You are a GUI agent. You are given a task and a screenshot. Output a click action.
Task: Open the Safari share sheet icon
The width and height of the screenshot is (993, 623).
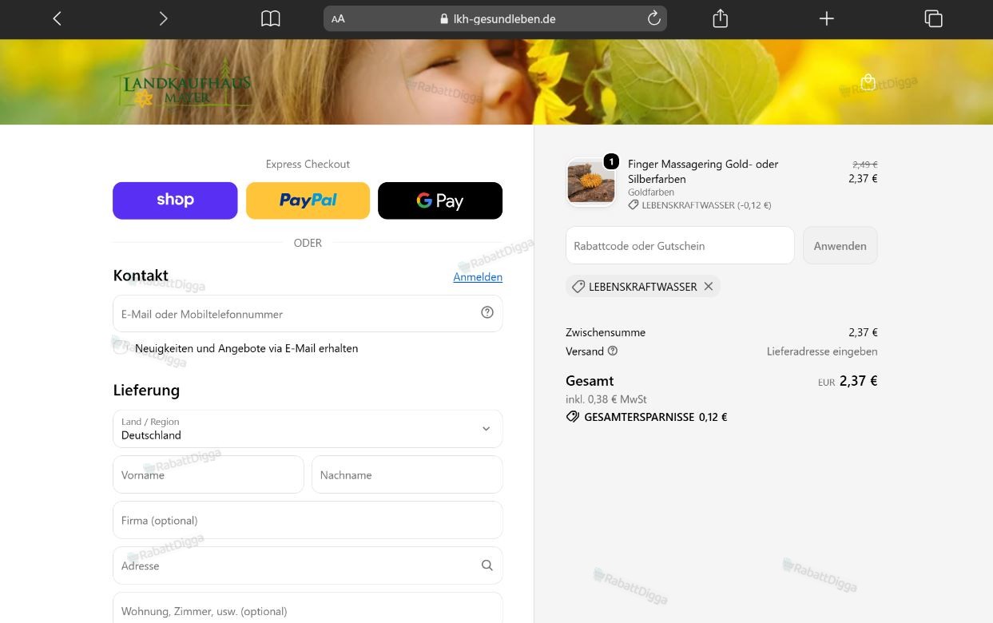point(720,18)
